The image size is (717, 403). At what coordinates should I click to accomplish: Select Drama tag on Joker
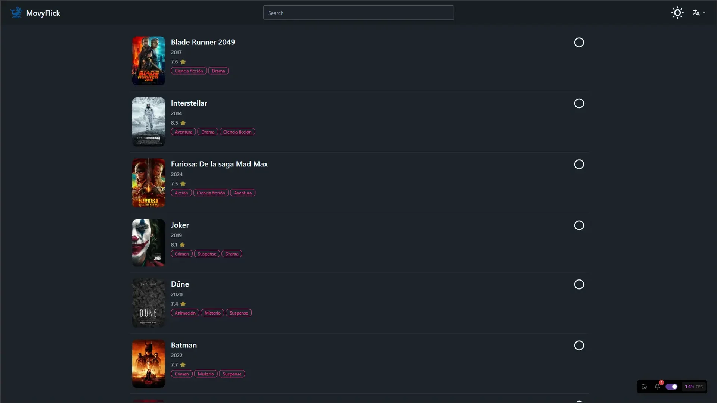pos(232,254)
